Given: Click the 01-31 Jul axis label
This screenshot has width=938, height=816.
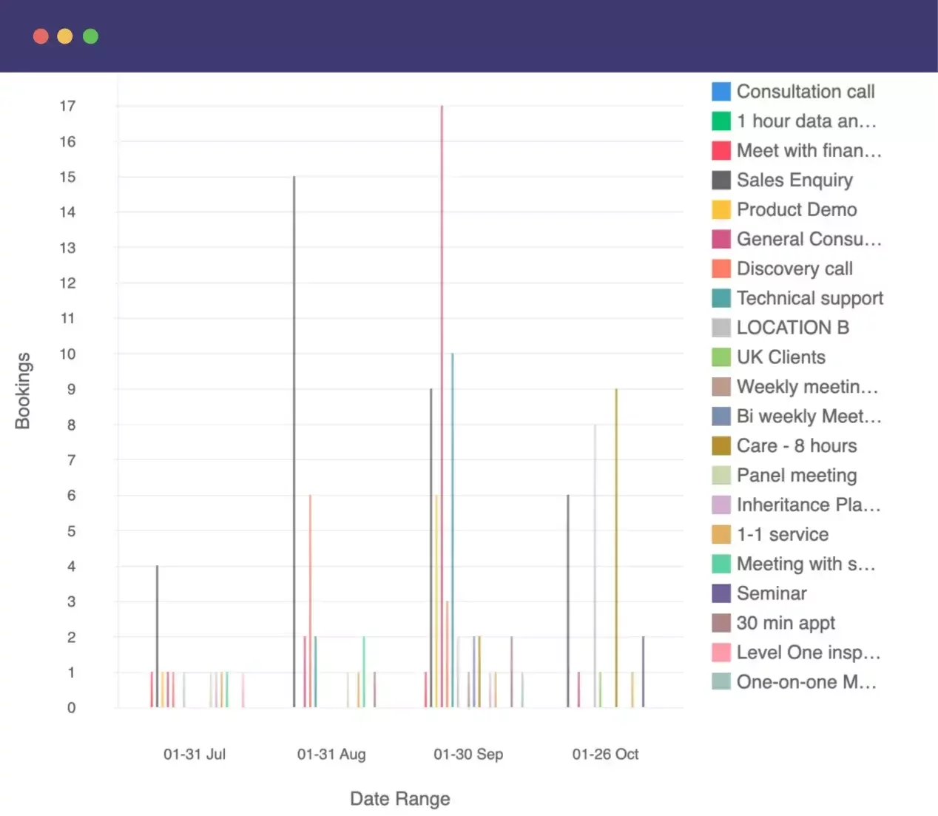Looking at the screenshot, I should click(x=195, y=755).
